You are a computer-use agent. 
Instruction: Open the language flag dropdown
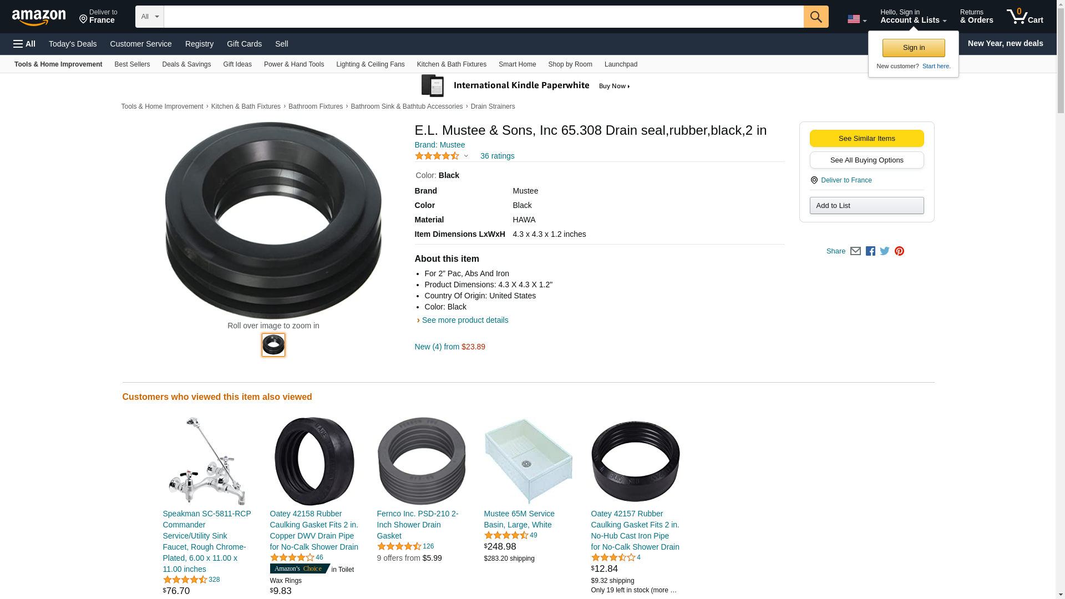(856, 19)
